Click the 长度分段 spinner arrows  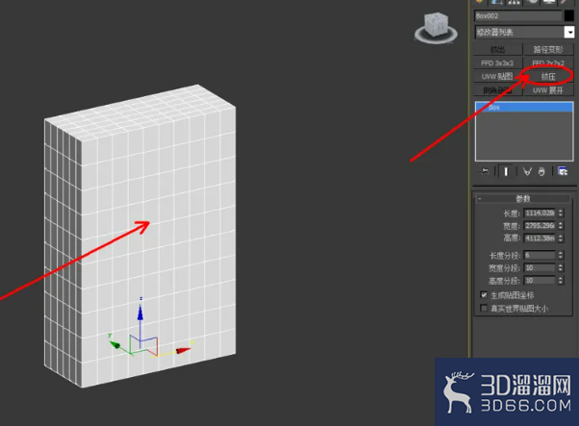tap(561, 255)
